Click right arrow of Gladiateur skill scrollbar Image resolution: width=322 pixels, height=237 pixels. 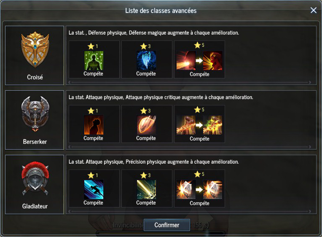click(x=310, y=211)
